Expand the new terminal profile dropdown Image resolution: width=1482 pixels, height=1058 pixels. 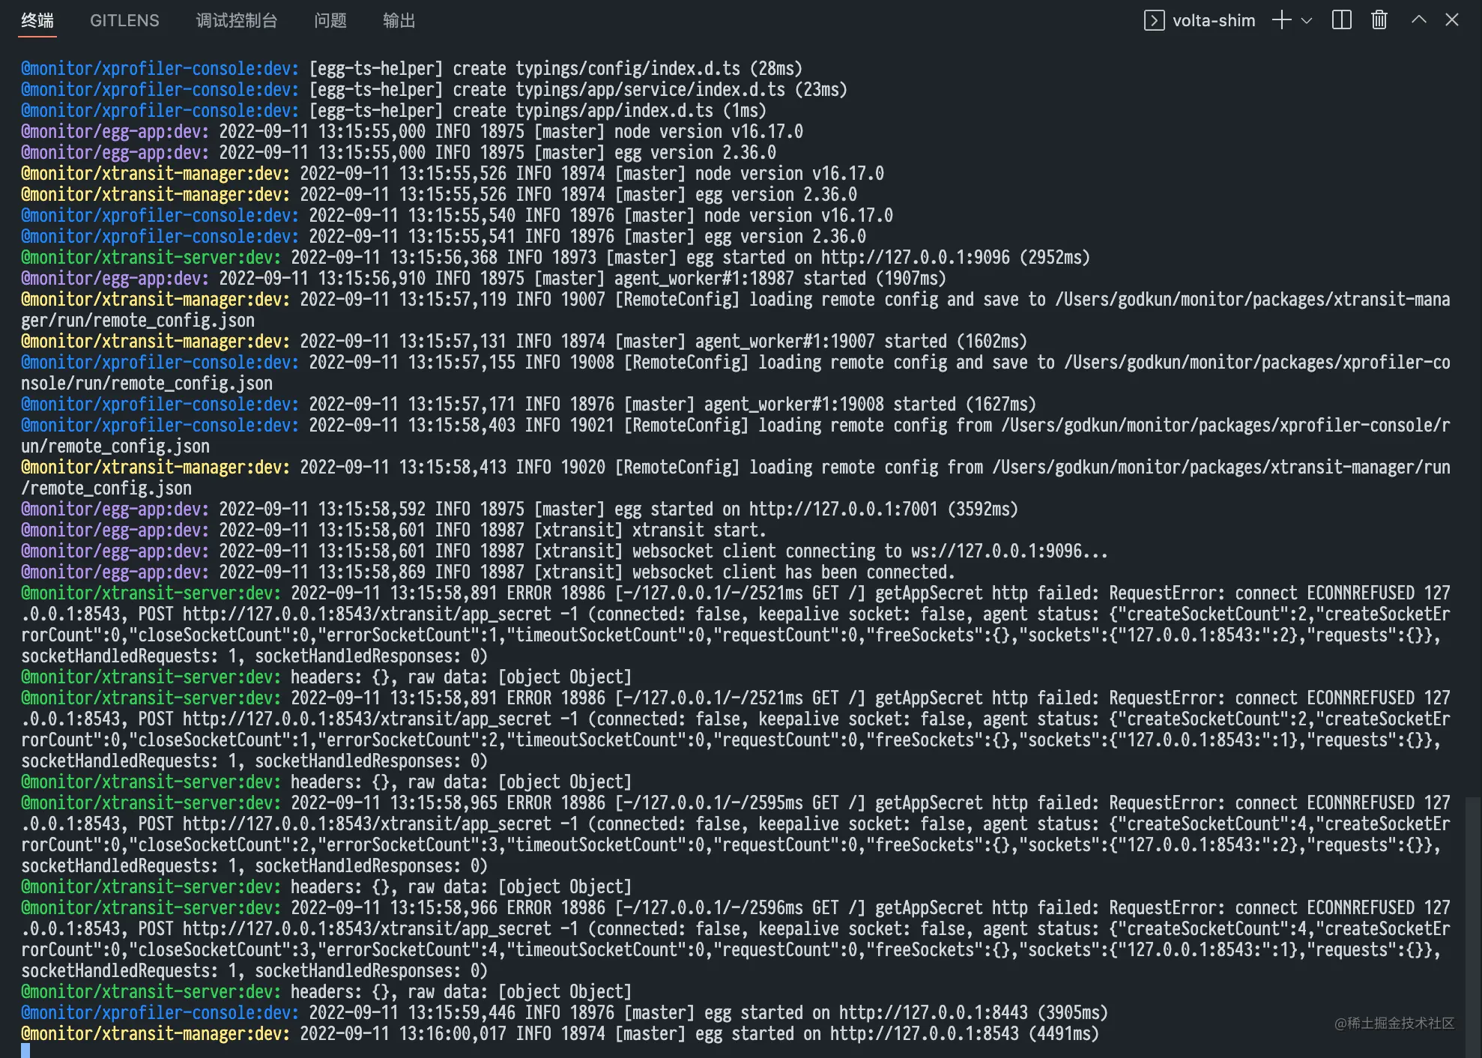click(x=1307, y=21)
